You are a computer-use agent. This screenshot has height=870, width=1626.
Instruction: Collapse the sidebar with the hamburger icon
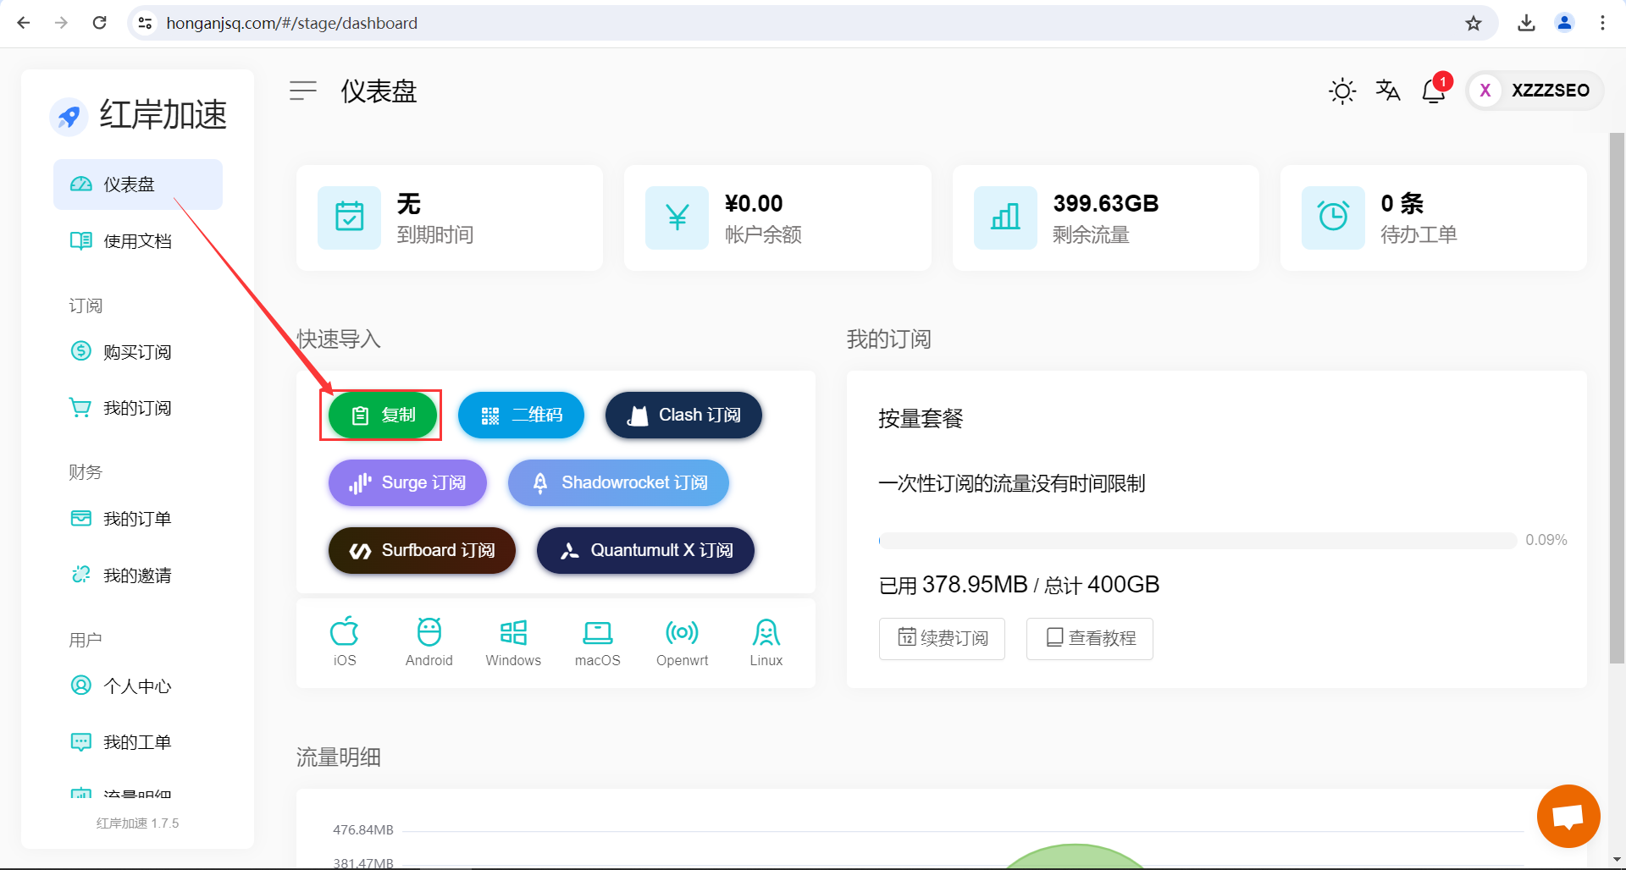tap(303, 90)
